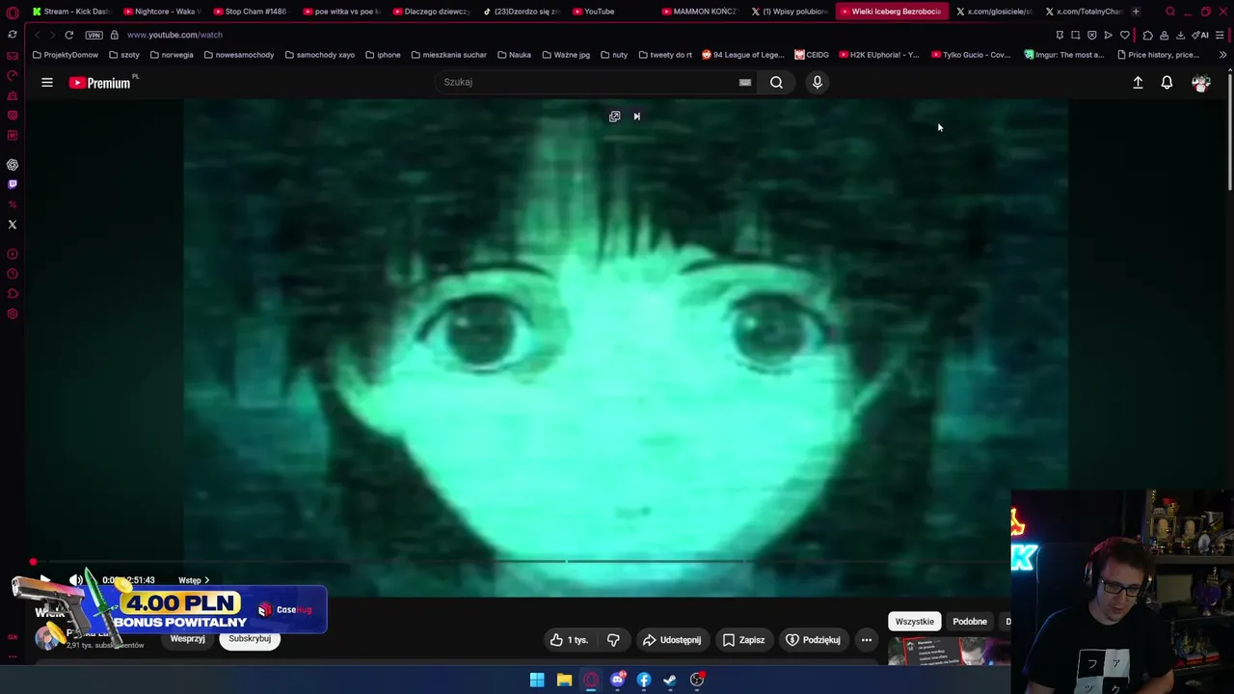Screen dimensions: 1234x694
Task: Mute the video volume
Action: pyautogui.click(x=76, y=580)
